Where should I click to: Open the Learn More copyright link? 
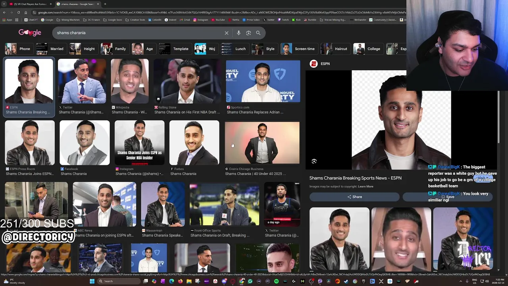[366, 187]
